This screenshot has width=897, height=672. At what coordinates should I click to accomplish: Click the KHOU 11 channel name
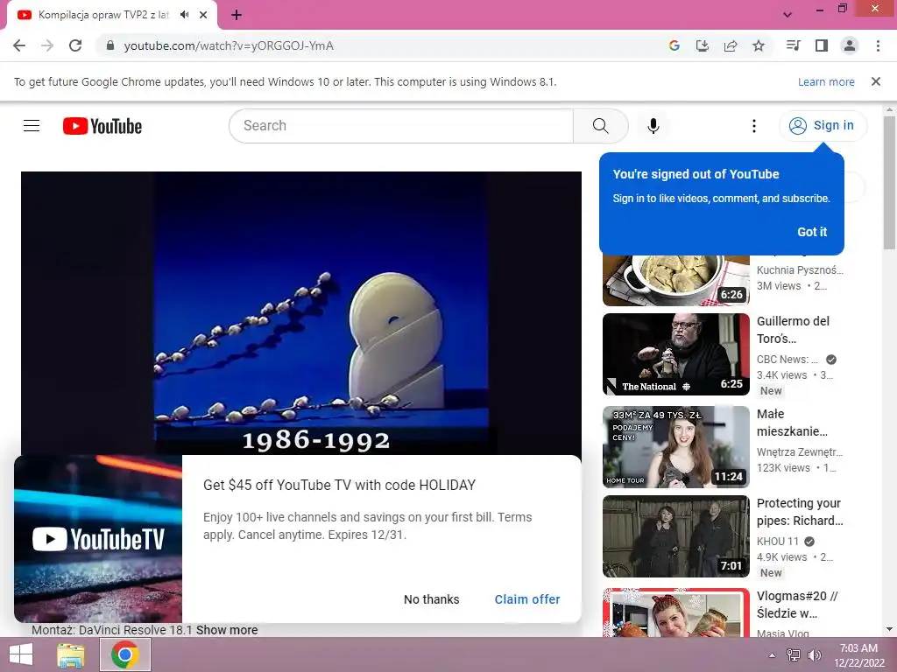[778, 541]
